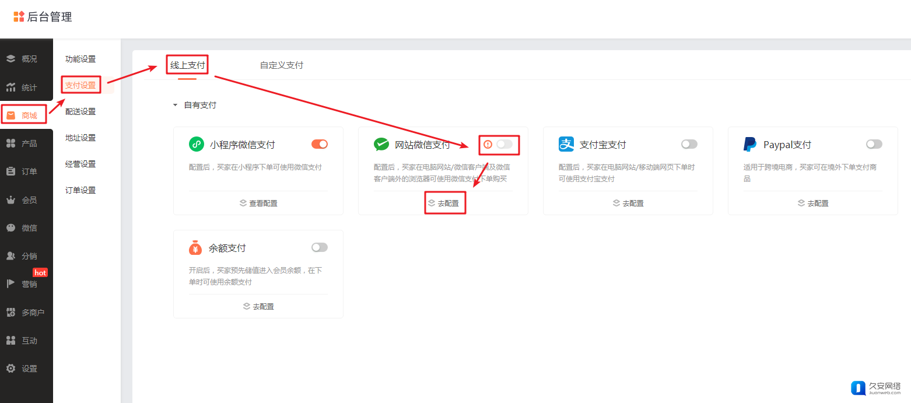Click the orange warning icon on 网站微信支付
Image resolution: width=911 pixels, height=403 pixels.
(x=488, y=144)
